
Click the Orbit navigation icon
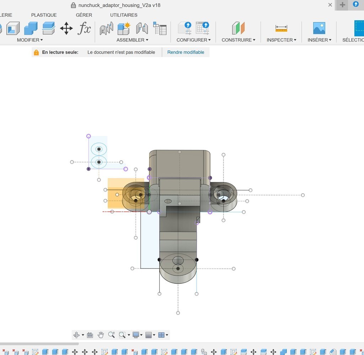click(76, 335)
